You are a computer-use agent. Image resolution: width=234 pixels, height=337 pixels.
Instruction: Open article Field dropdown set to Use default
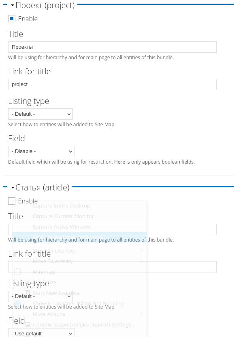(41, 333)
